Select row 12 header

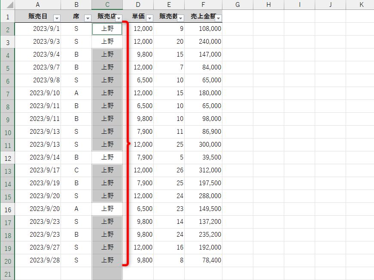(x=8, y=158)
